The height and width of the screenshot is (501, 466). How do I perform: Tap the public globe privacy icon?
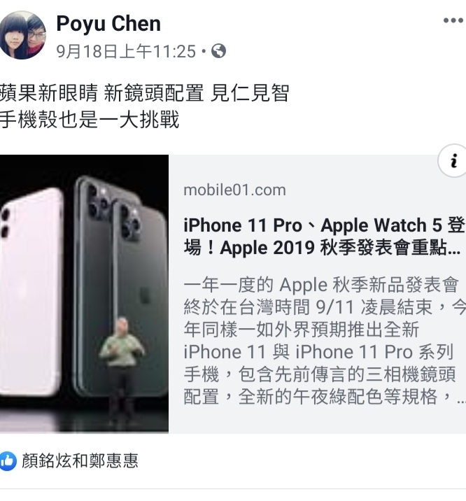coord(219,51)
